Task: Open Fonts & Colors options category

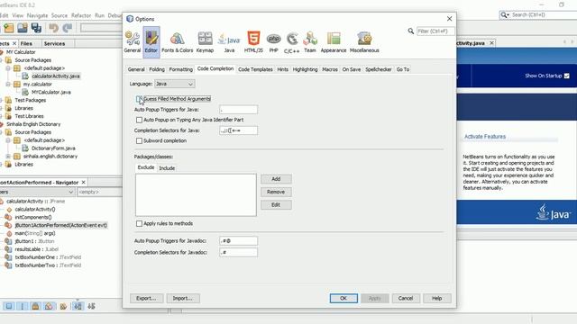Action: click(x=177, y=42)
